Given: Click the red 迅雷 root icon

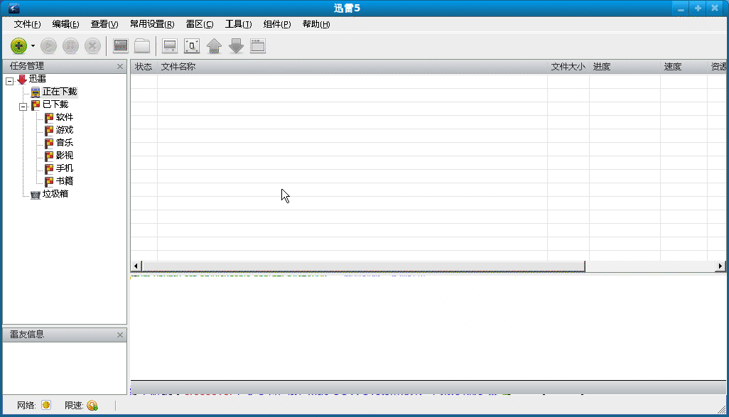Looking at the screenshot, I should pos(22,80).
